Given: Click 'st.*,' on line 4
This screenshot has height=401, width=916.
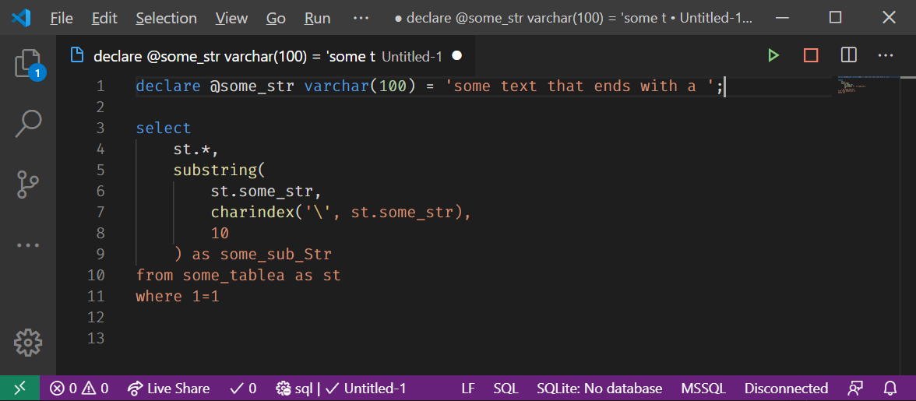Looking at the screenshot, I should [196, 149].
